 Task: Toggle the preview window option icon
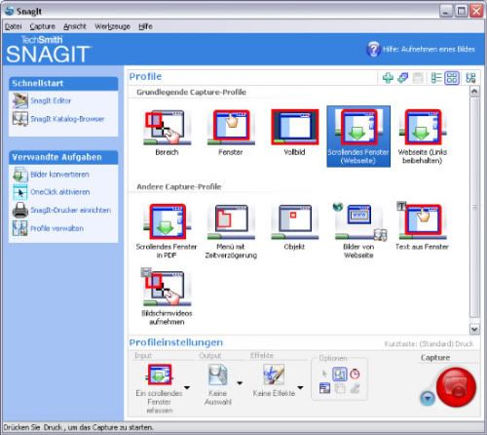point(340,374)
